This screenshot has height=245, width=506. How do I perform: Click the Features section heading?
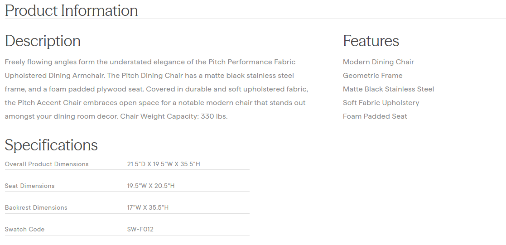click(371, 41)
